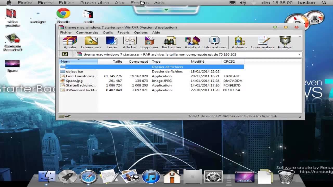Open the Finder menu in top bar

coord(25,3)
